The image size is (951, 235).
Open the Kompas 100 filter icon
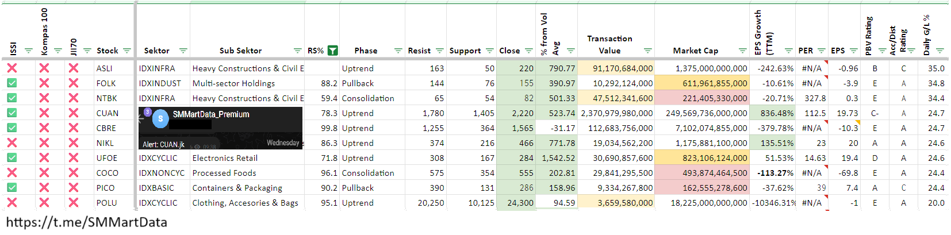click(57, 51)
